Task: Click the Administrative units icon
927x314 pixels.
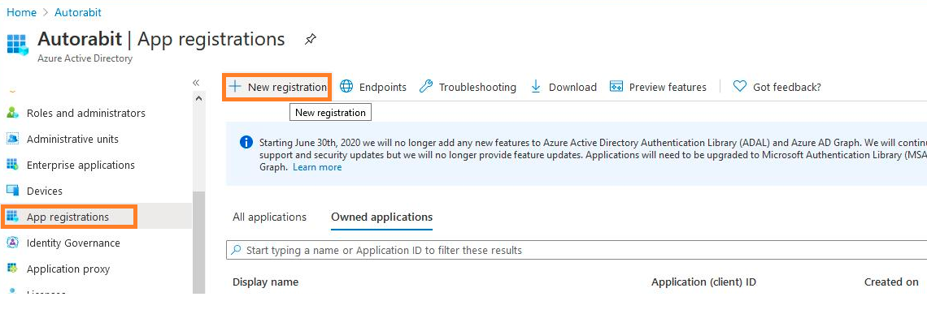Action: [12, 139]
